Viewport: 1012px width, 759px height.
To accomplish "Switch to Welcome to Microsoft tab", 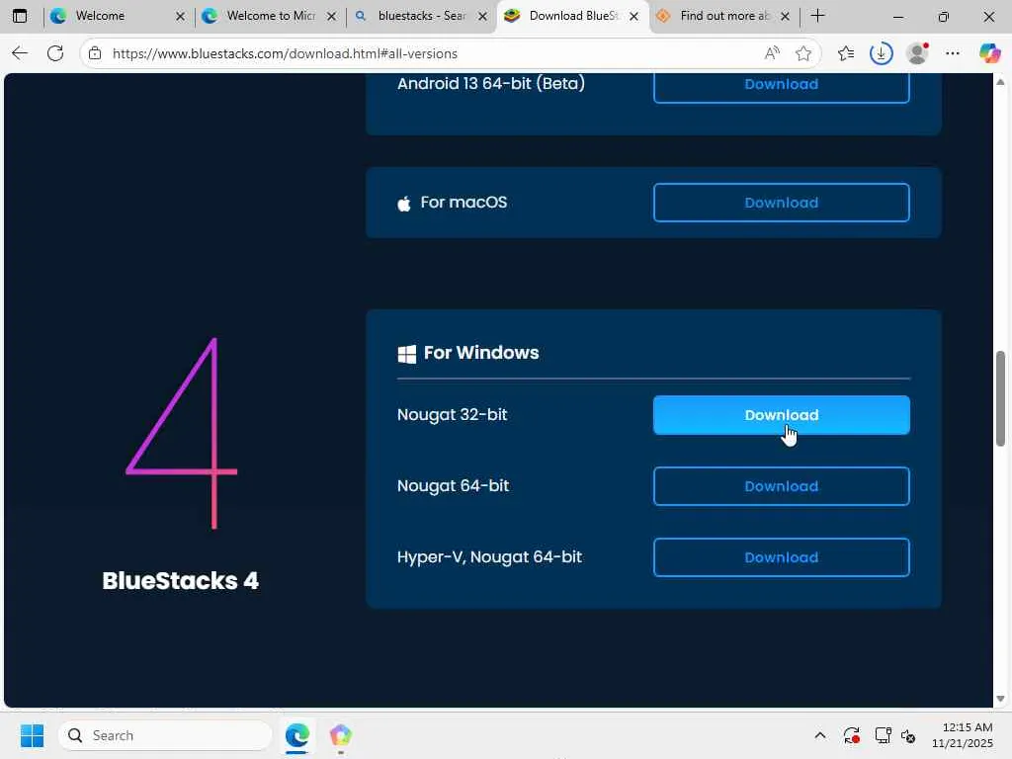I will coord(271,16).
